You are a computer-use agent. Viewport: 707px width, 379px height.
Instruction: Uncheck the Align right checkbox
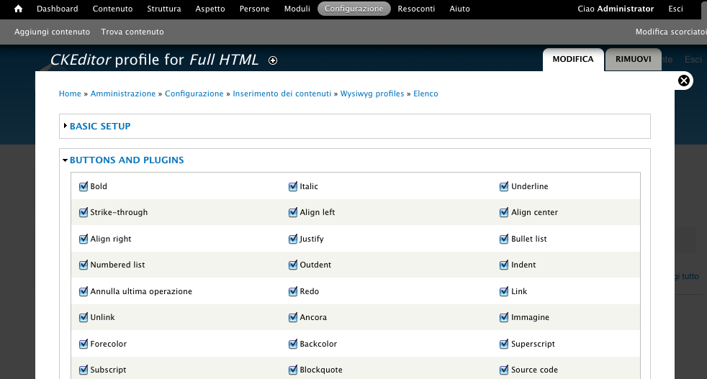coord(84,239)
